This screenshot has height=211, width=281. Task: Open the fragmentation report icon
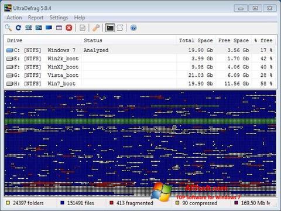pyautogui.click(x=83, y=28)
